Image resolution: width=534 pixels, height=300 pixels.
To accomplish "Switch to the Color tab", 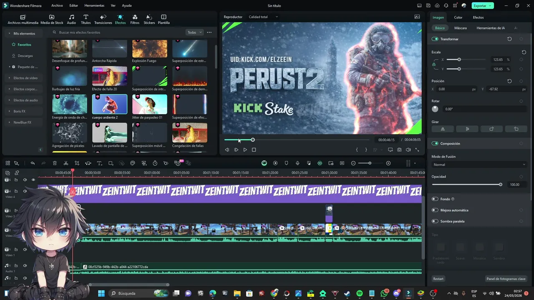I will [x=458, y=17].
